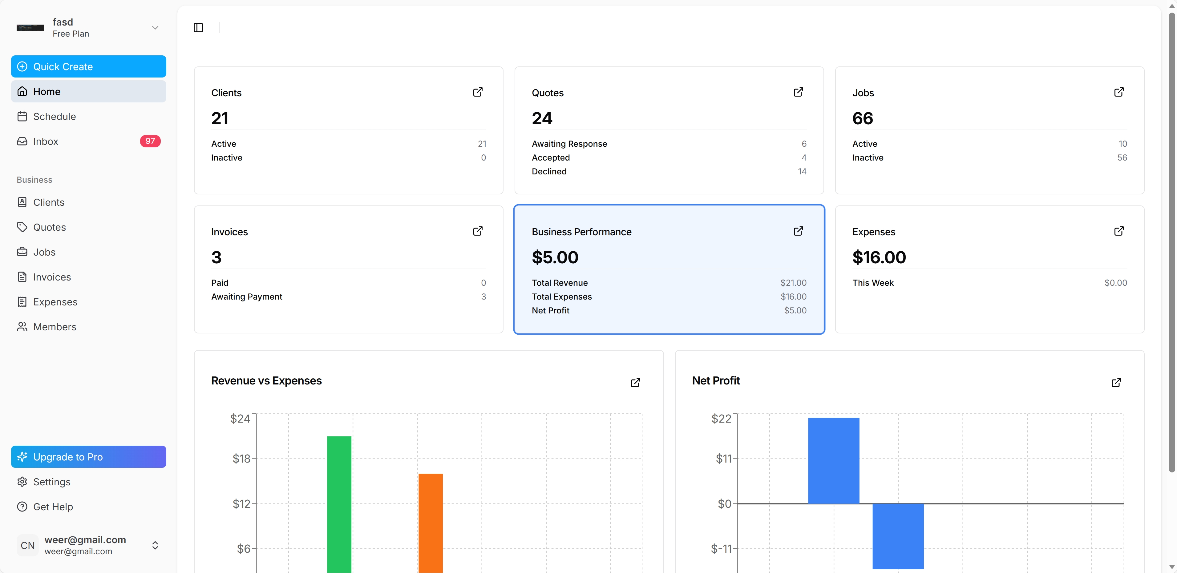Screen dimensions: 1177x573
Task: Open the Quotes card external link
Action: click(x=798, y=92)
